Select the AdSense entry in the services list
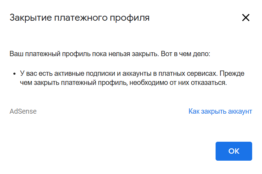 click(23, 112)
